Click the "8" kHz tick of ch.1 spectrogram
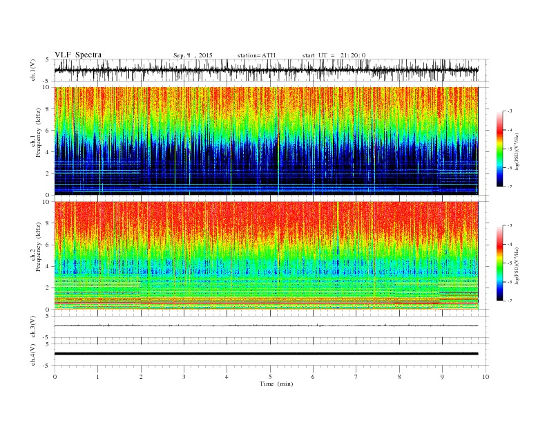This screenshot has width=547, height=423. click(48, 109)
